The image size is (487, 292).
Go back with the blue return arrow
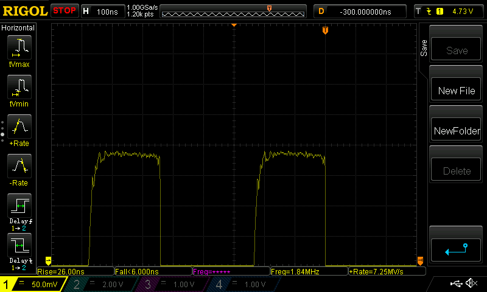pyautogui.click(x=456, y=250)
